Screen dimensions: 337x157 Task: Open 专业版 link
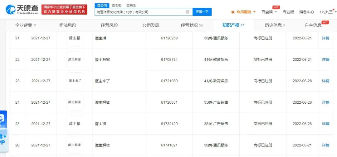(x=288, y=12)
